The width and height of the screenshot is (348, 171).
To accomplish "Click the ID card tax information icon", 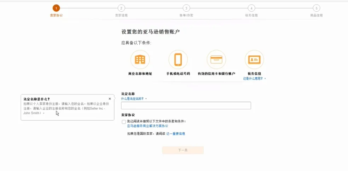I will coord(254,60).
